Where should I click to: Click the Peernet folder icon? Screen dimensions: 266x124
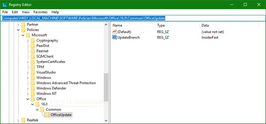click(x=33, y=51)
